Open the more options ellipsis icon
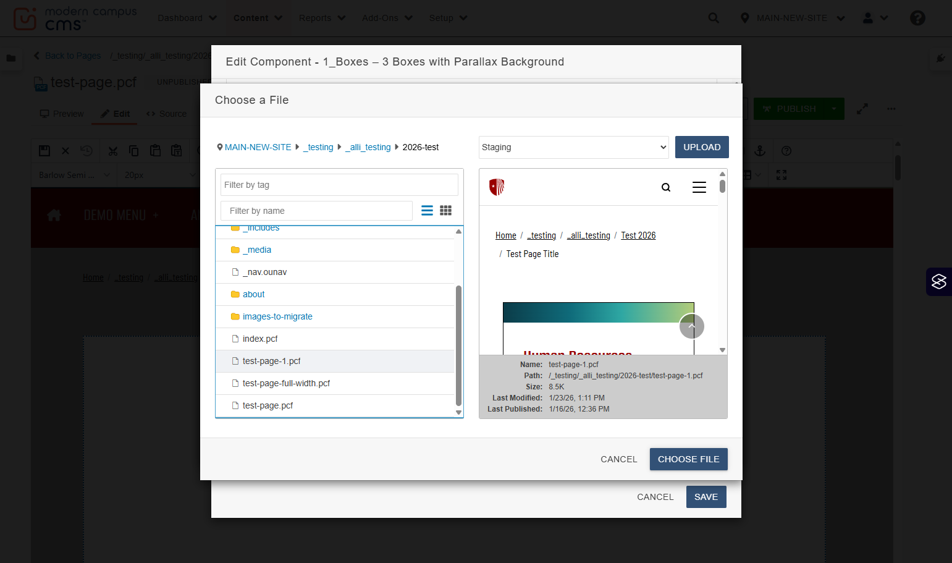Screen dimensions: 952x563 tap(891, 109)
